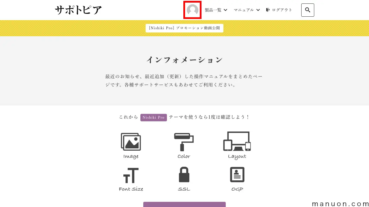Expand the マニュアル dropdown chevron
369x207 pixels.
pos(258,10)
